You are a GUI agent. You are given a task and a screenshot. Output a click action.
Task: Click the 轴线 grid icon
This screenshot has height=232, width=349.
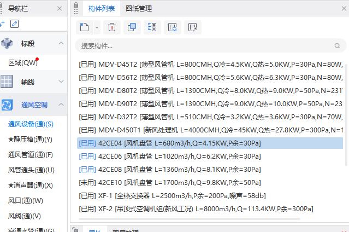[x=7, y=82]
